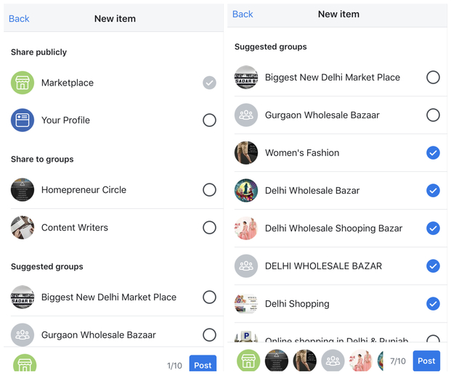Tap gray group icon beside DELHI WHOLESALE BAZAR
Screen dimensions: 451x375
coord(246,265)
